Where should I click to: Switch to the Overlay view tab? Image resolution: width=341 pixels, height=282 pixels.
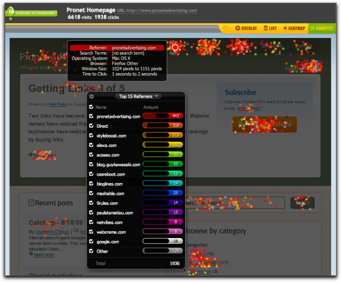coord(246,28)
